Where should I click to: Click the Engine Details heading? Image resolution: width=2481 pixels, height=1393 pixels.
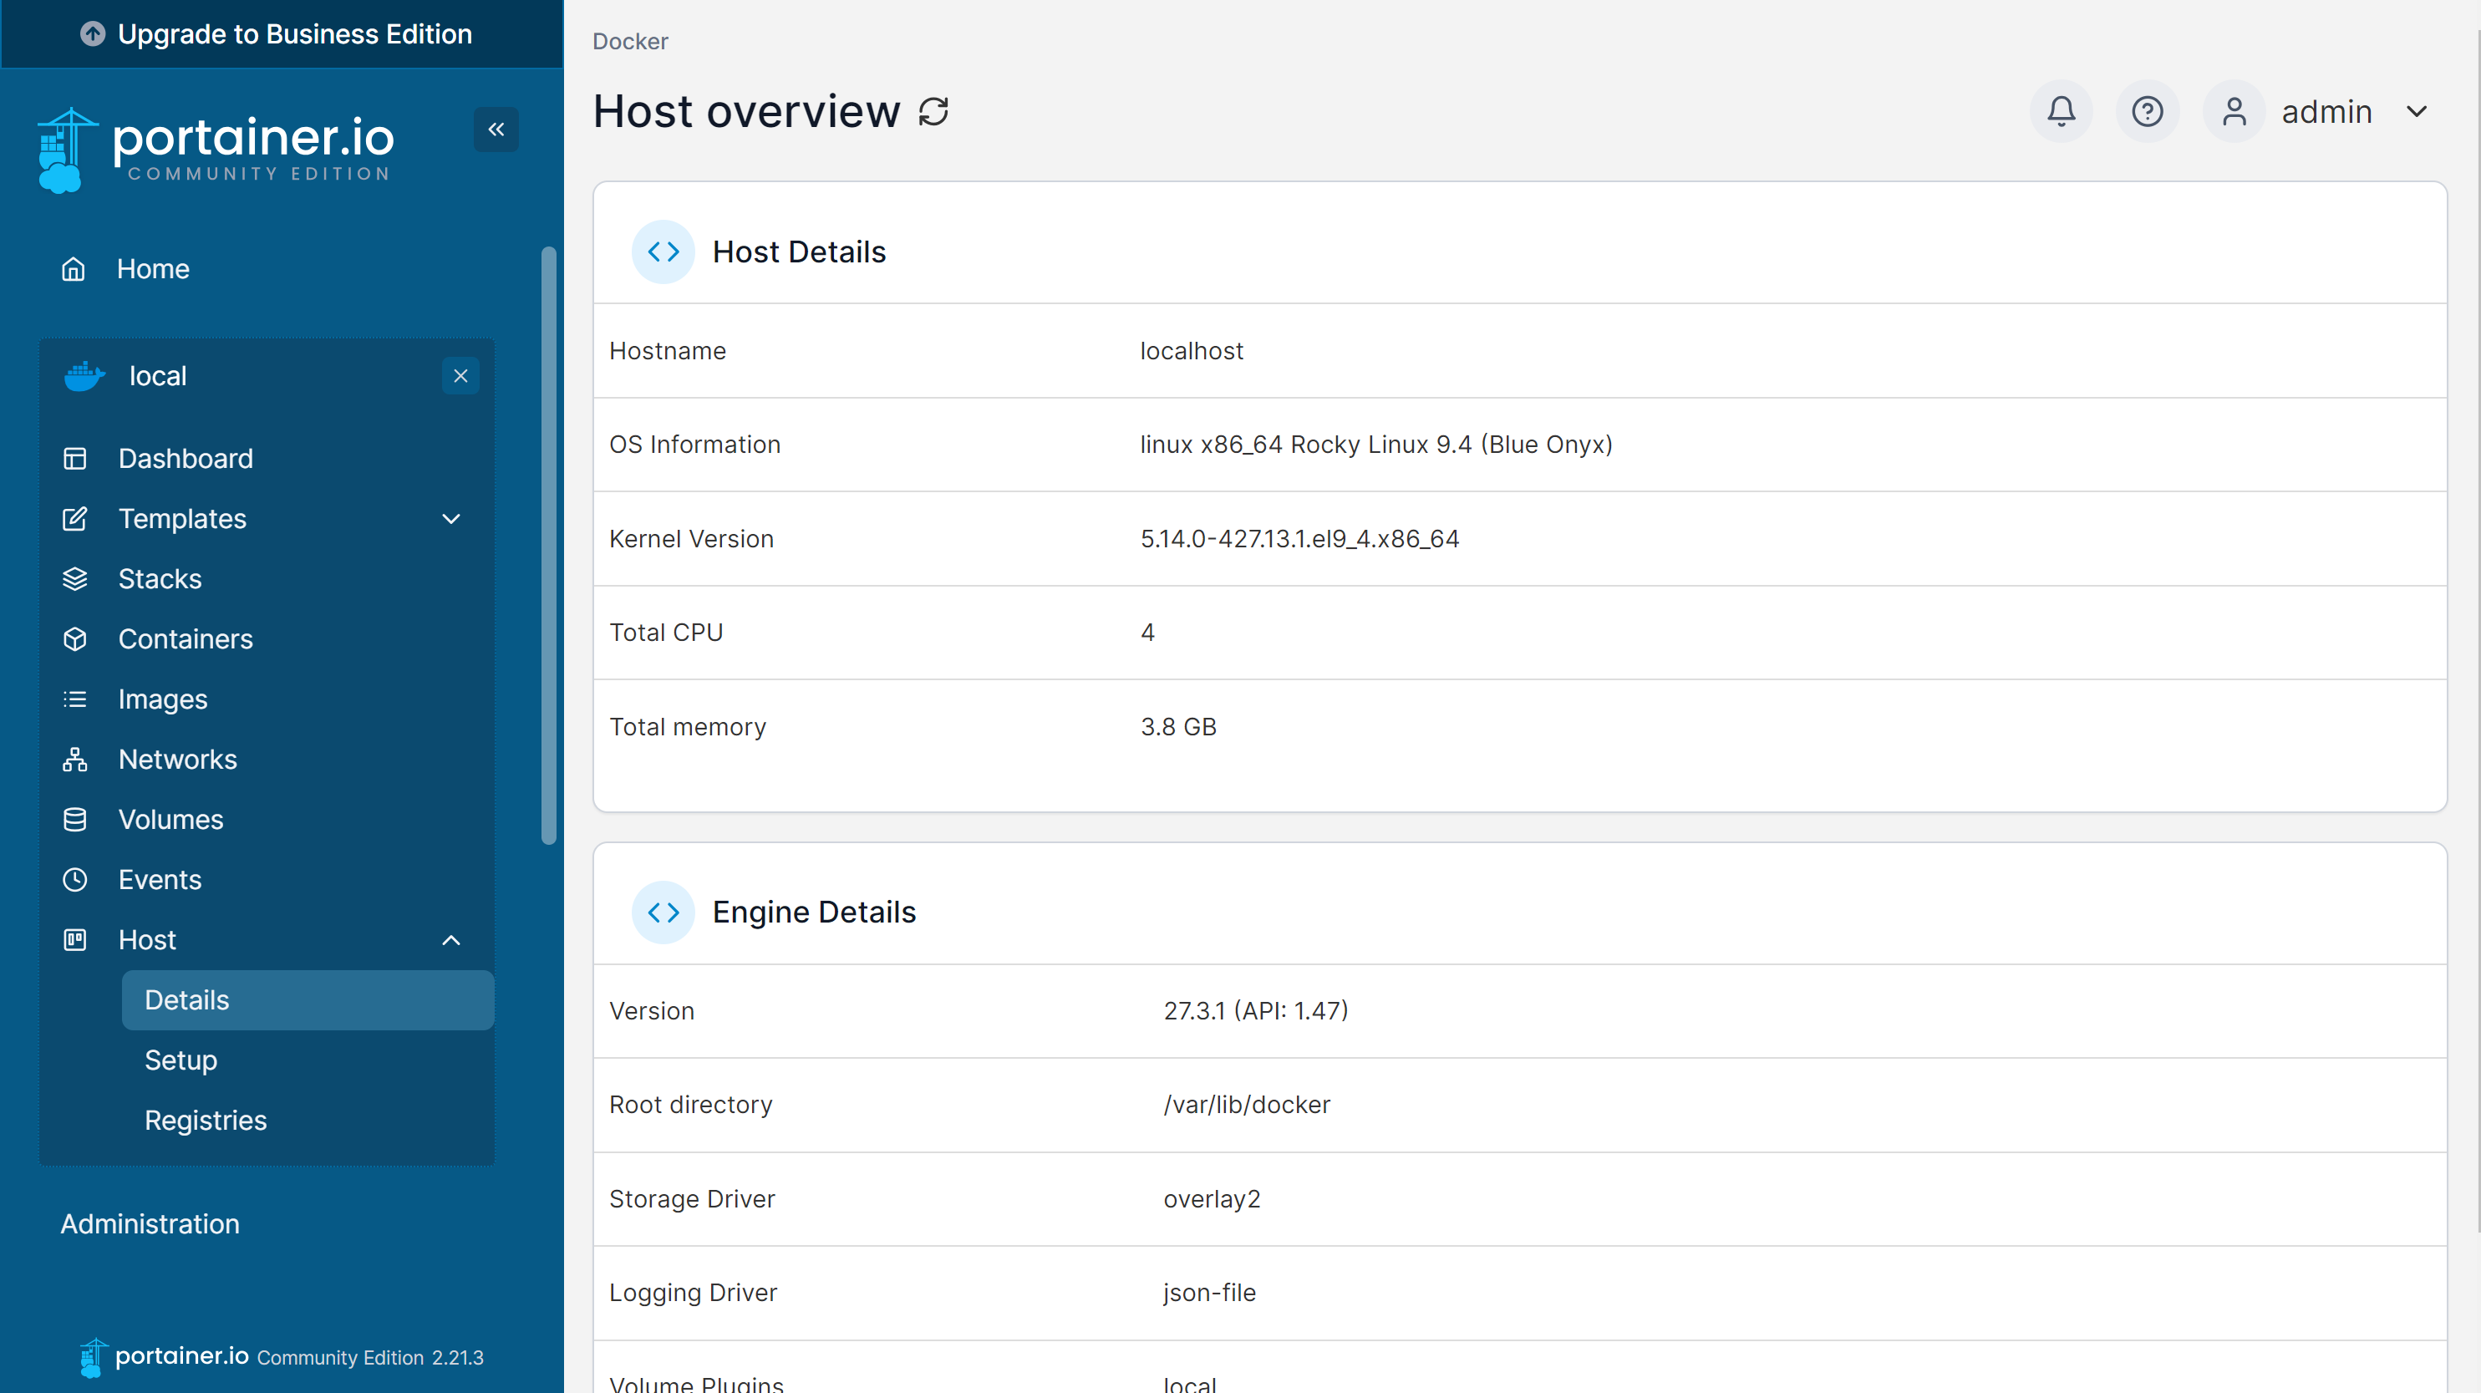pos(815,913)
